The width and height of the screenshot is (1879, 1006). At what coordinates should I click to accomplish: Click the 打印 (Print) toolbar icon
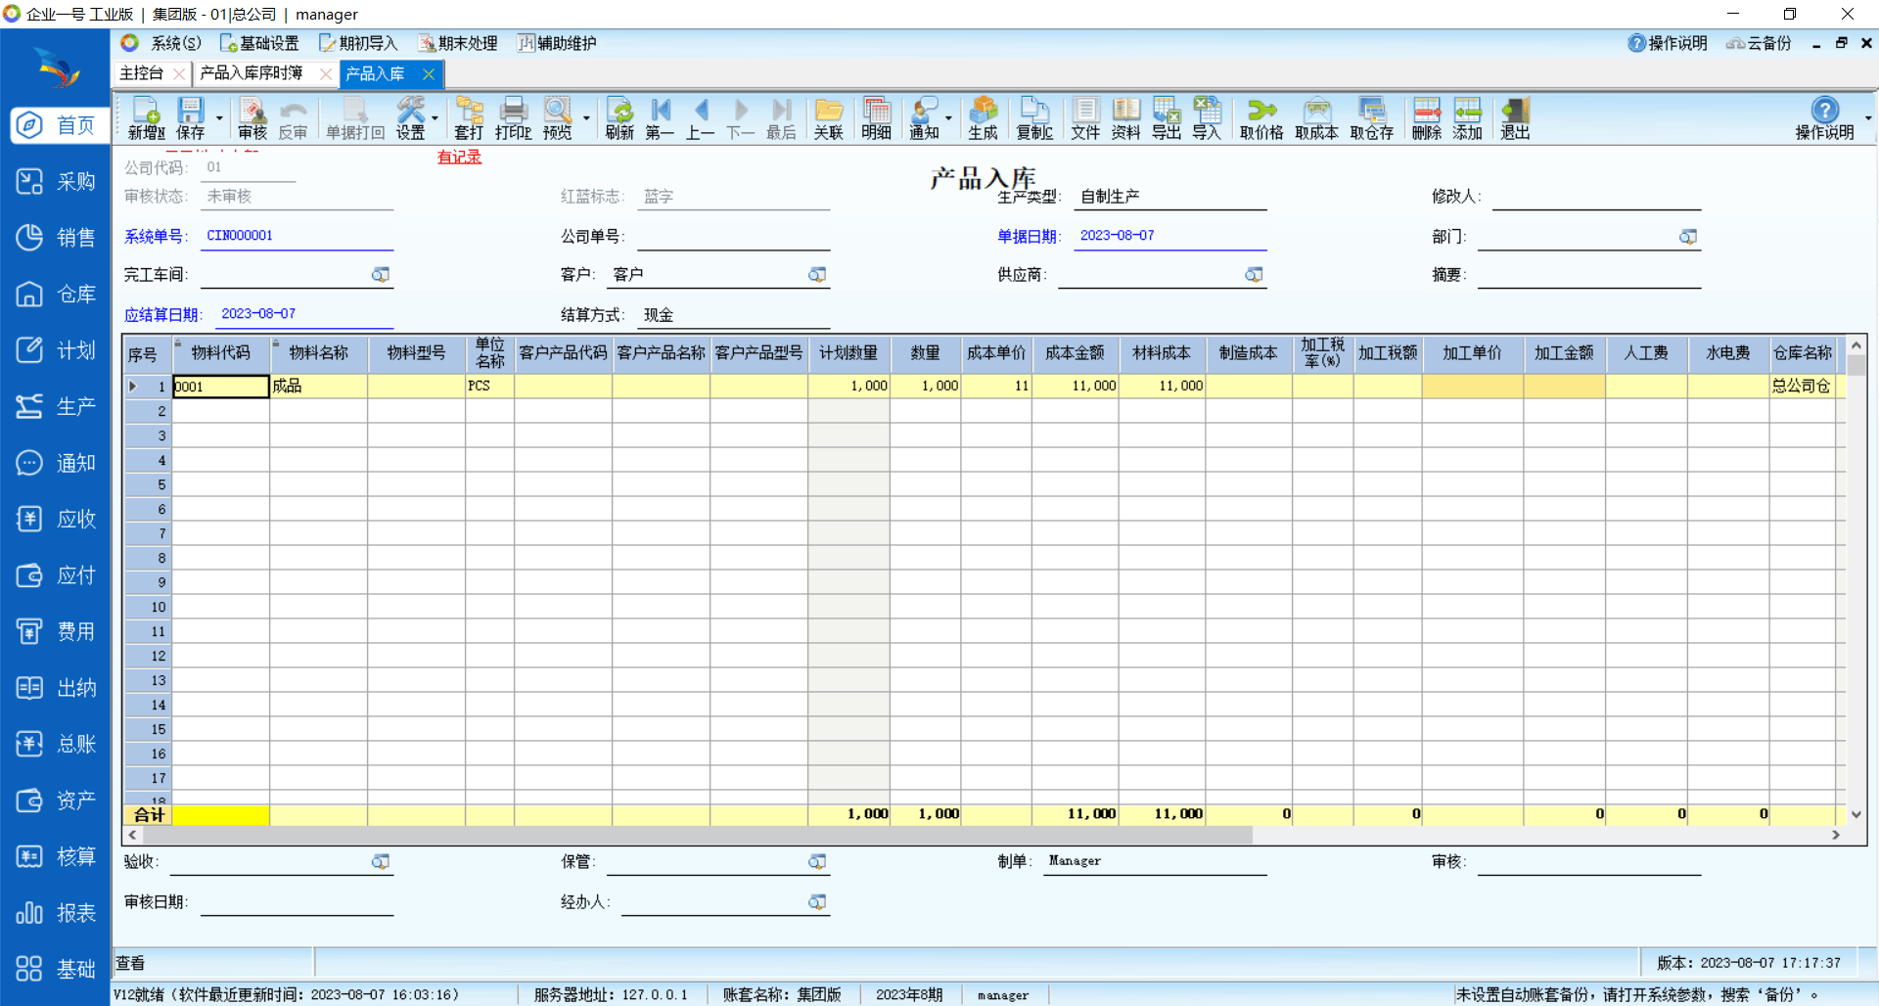coord(513,118)
